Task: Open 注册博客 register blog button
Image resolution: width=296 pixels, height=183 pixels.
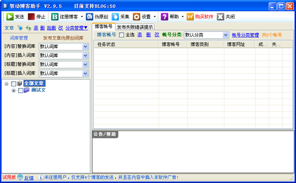Action: 65,17
